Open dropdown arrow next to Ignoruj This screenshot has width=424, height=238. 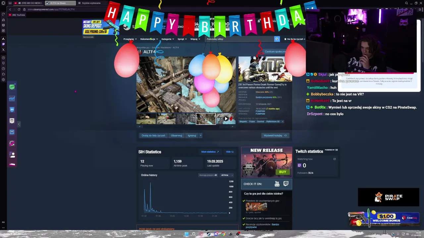[200, 136]
